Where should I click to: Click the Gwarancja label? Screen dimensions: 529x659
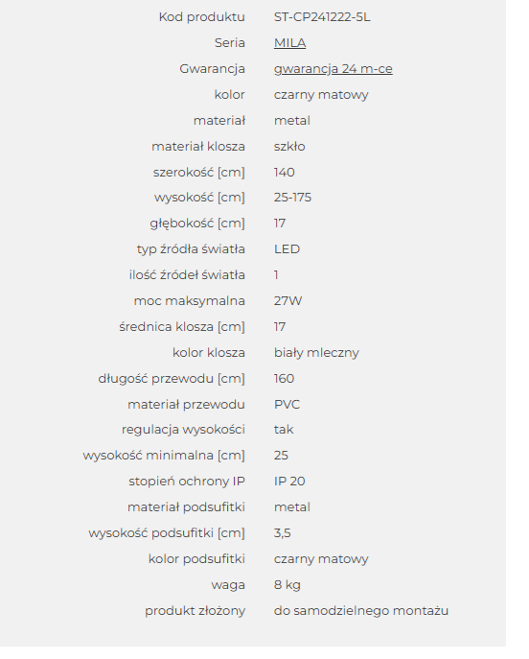click(x=212, y=69)
